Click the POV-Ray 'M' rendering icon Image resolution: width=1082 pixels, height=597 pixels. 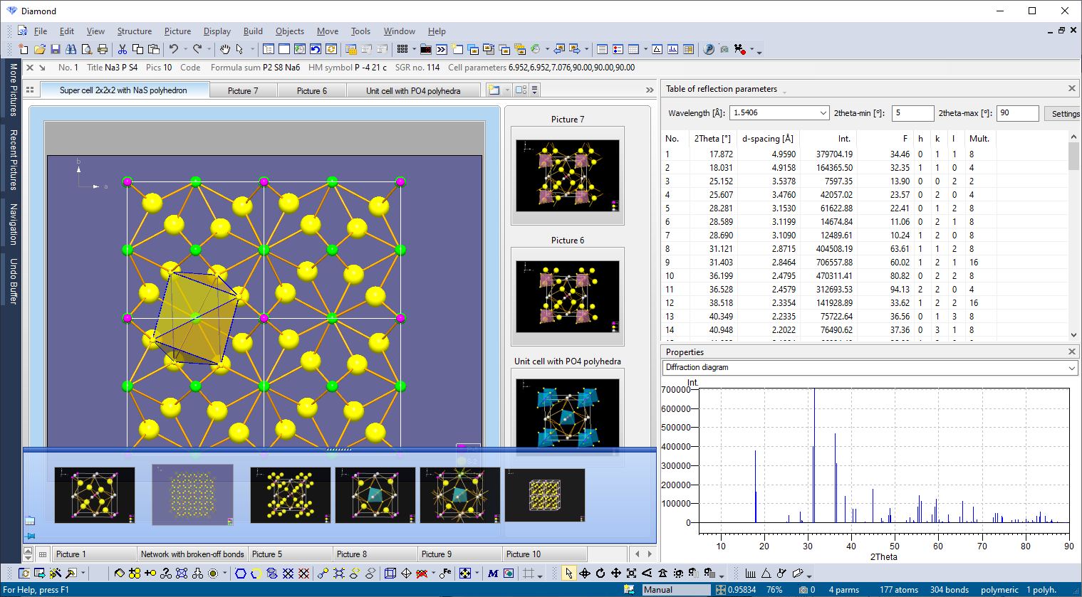click(492, 574)
